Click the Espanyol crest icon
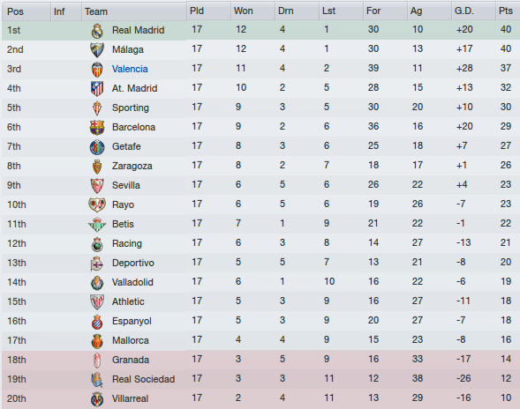520x409 pixels. [97, 322]
